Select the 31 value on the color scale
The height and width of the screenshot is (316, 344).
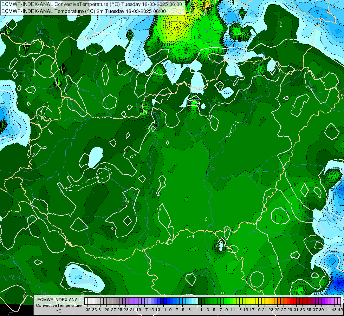[x=296, y=310]
